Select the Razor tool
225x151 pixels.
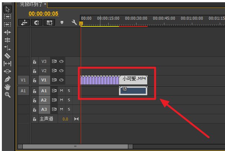click(7, 56)
